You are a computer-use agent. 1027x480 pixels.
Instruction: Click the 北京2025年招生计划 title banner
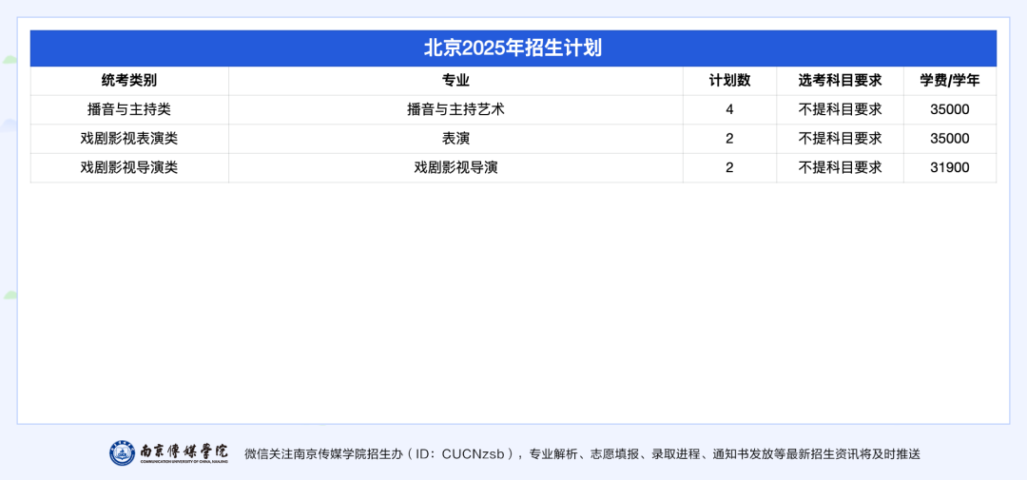tap(513, 48)
